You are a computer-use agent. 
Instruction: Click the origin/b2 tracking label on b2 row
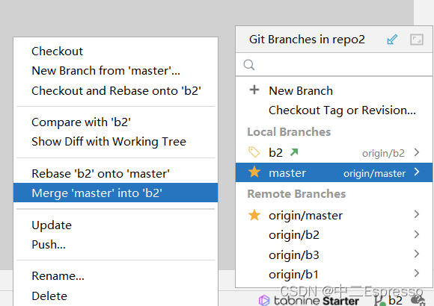[x=383, y=153]
